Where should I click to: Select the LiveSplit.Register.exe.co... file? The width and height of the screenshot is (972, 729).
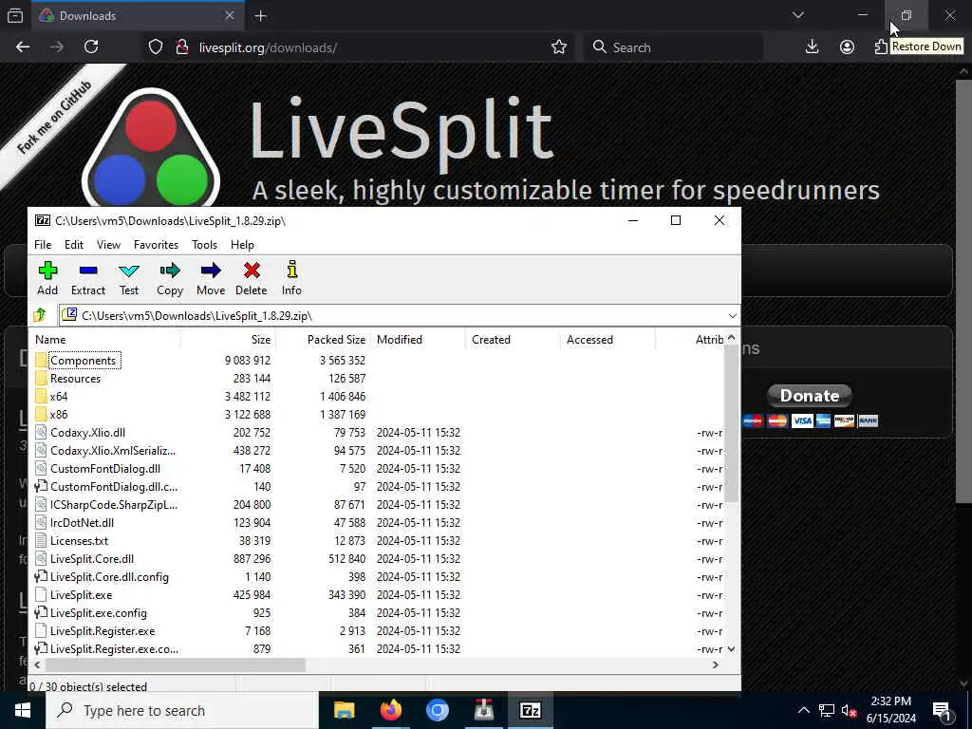[x=114, y=648]
